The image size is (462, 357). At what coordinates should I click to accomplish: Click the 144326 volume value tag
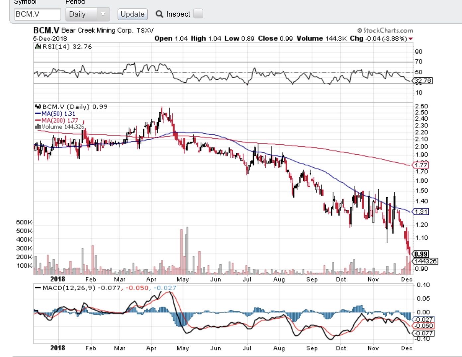(426, 261)
